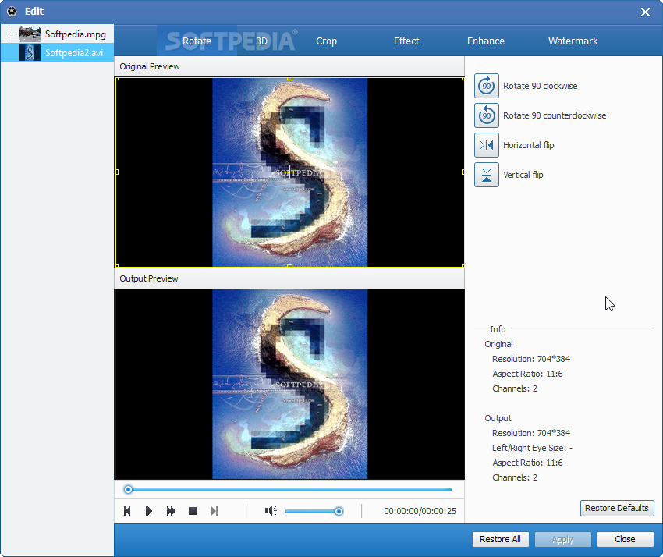Screen dimensions: 663x557
Task: Click the Restore Defaults button
Action: [617, 508]
